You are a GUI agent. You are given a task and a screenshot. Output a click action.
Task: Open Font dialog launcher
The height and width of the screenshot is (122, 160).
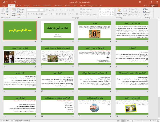[54, 18]
